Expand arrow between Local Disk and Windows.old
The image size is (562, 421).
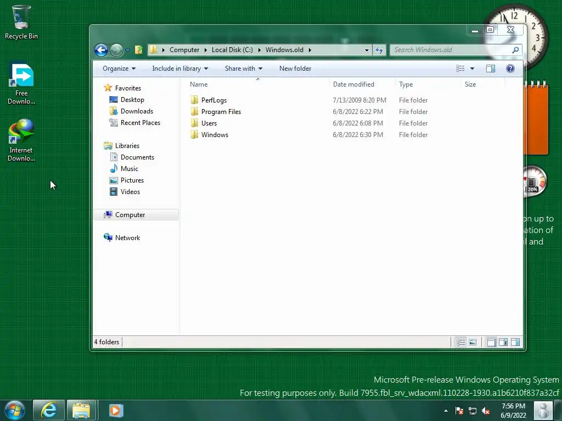click(x=260, y=50)
